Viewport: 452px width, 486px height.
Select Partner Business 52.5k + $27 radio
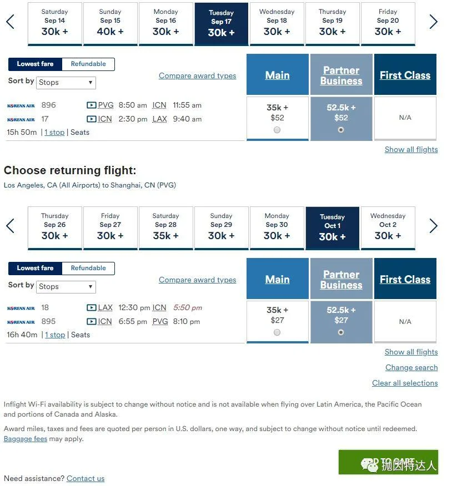(x=341, y=332)
